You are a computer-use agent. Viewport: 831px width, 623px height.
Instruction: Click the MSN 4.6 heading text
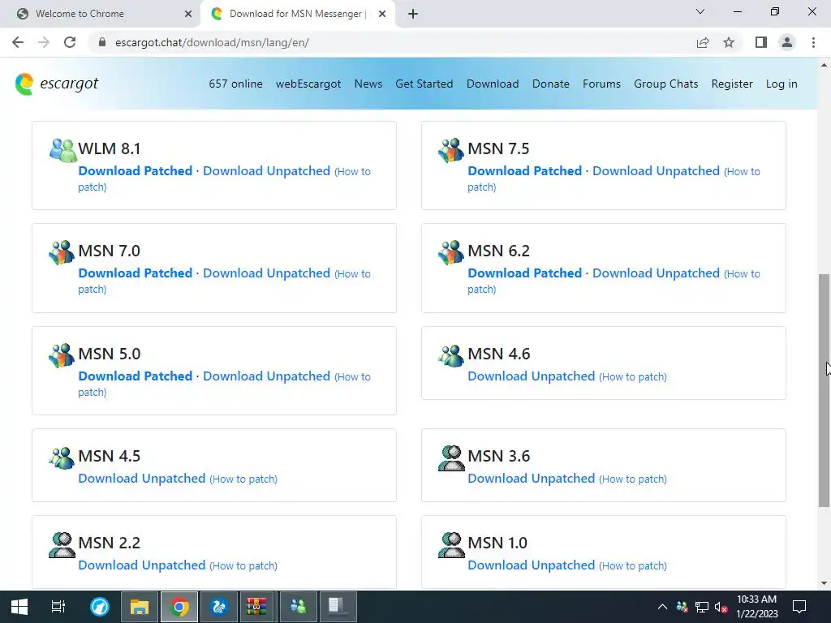pos(499,354)
